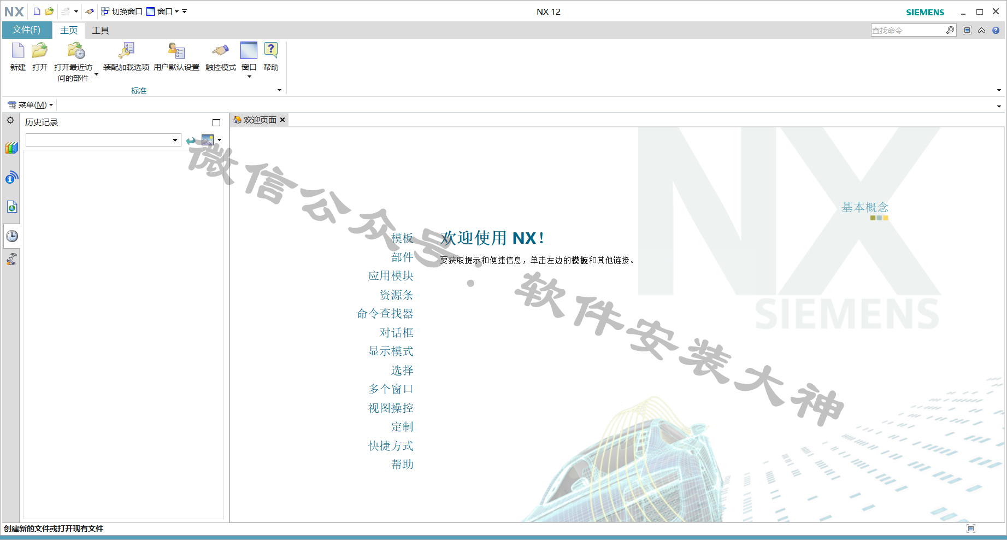Click 切换窗口 switch window button
The height and width of the screenshot is (540, 1007).
[122, 11]
